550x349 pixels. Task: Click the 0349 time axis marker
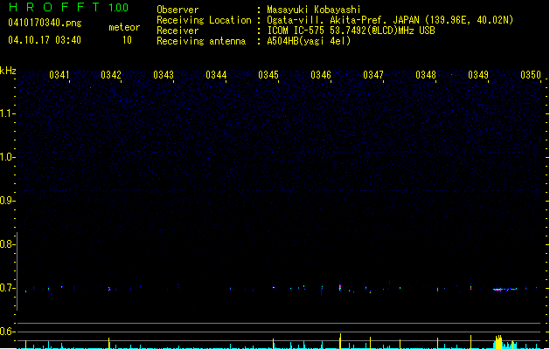(x=478, y=75)
